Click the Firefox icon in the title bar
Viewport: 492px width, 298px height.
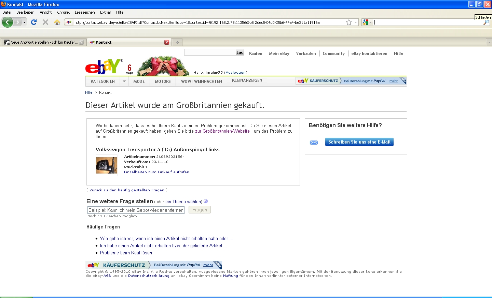(x=3, y=4)
